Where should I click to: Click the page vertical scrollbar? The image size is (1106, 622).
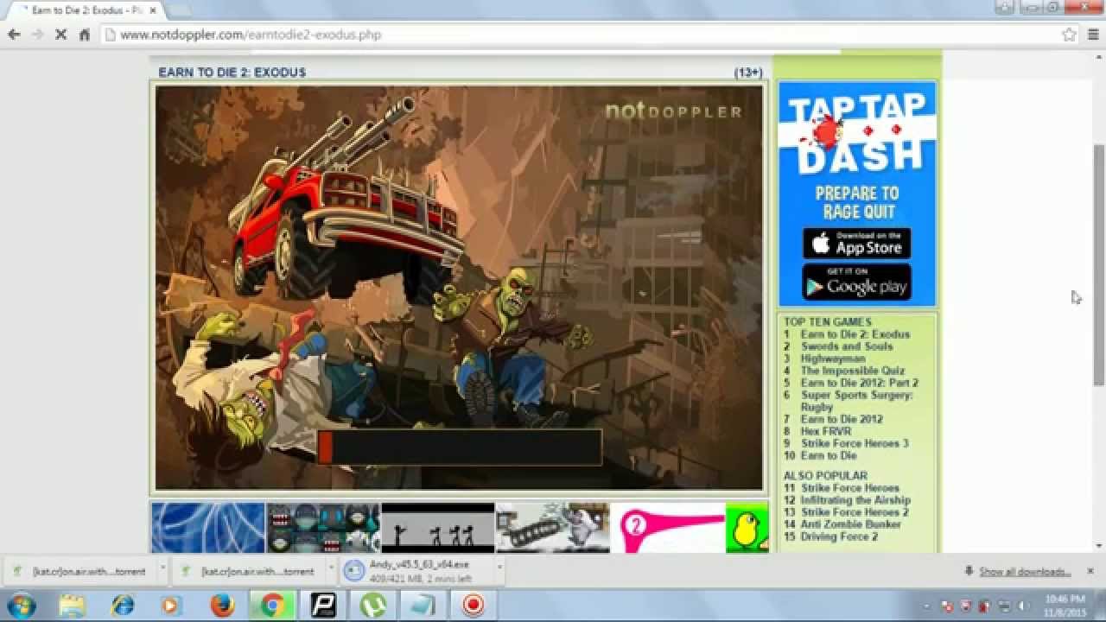1099,264
